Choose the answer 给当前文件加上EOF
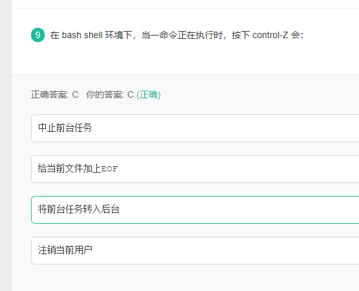Screen dimensions: 359x291 pos(195,169)
